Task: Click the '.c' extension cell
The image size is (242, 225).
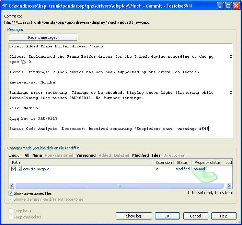Action: point(156,169)
